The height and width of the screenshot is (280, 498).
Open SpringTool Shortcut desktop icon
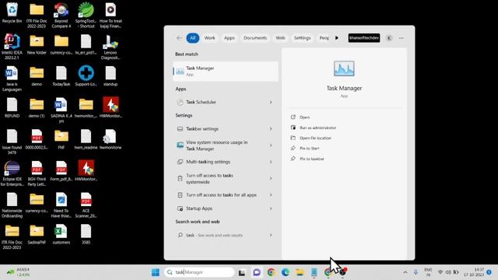pyautogui.click(x=86, y=15)
